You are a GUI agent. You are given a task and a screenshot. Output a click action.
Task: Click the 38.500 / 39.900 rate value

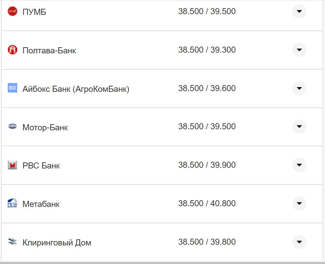click(207, 165)
